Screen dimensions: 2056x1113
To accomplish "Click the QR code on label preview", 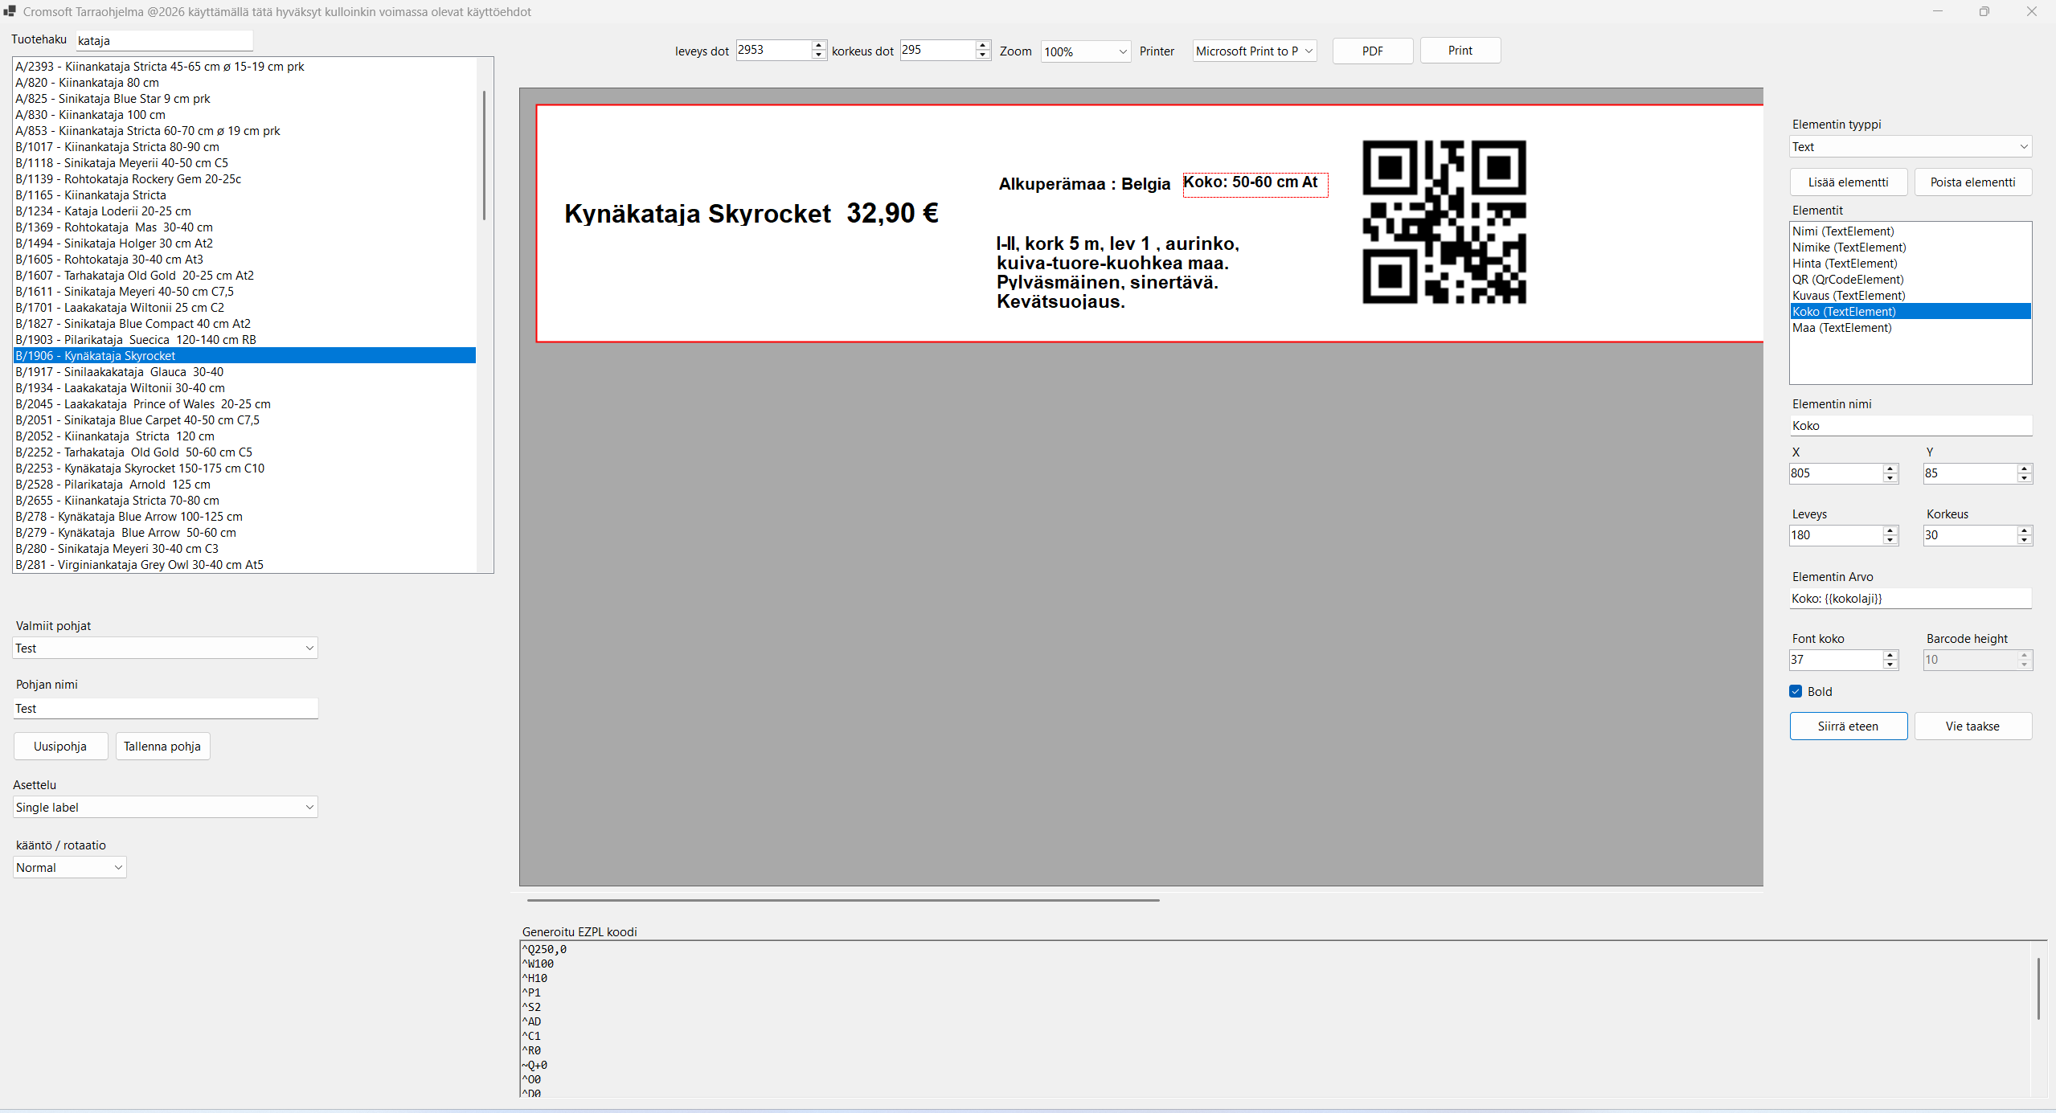I will point(1444,222).
